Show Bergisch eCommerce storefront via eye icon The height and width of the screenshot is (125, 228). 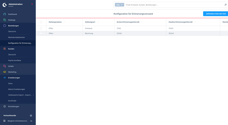31,121
